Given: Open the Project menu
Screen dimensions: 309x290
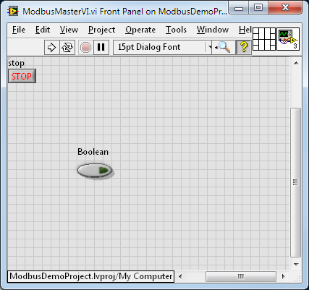Looking at the screenshot, I should point(101,30).
